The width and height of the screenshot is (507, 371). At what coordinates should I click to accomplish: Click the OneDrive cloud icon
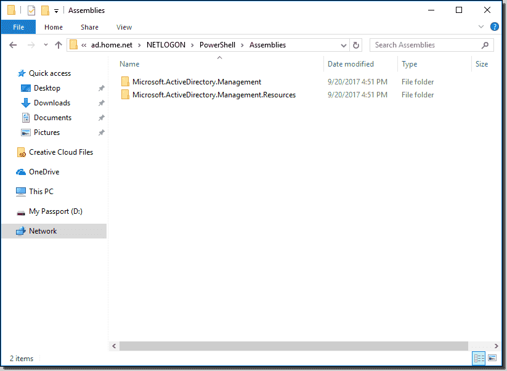tap(21, 172)
